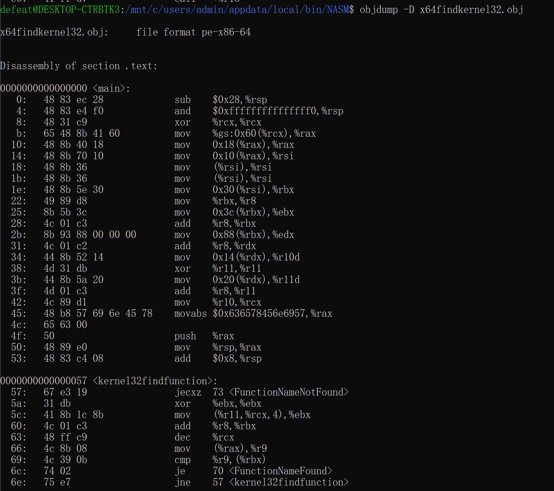Click the jecxz mnemonic

[188, 392]
